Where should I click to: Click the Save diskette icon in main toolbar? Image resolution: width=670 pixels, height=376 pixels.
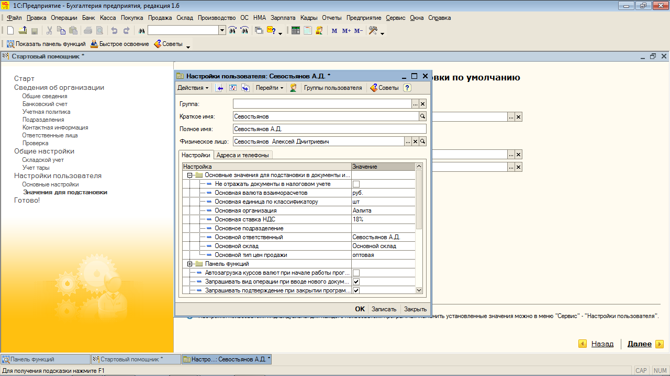35,31
